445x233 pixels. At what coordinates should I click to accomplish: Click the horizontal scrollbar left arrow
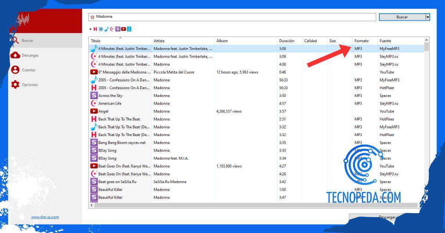[x=92, y=205]
